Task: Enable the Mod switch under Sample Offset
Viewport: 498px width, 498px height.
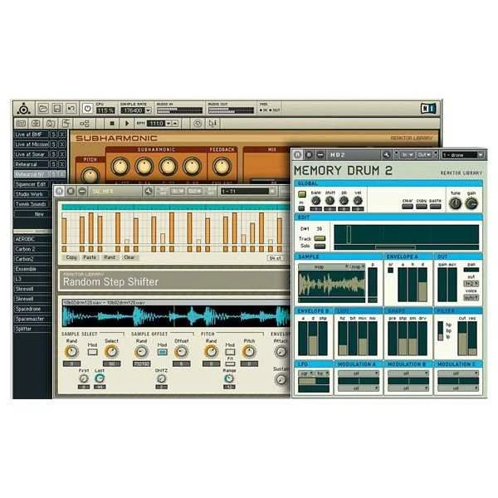Action: (x=163, y=352)
